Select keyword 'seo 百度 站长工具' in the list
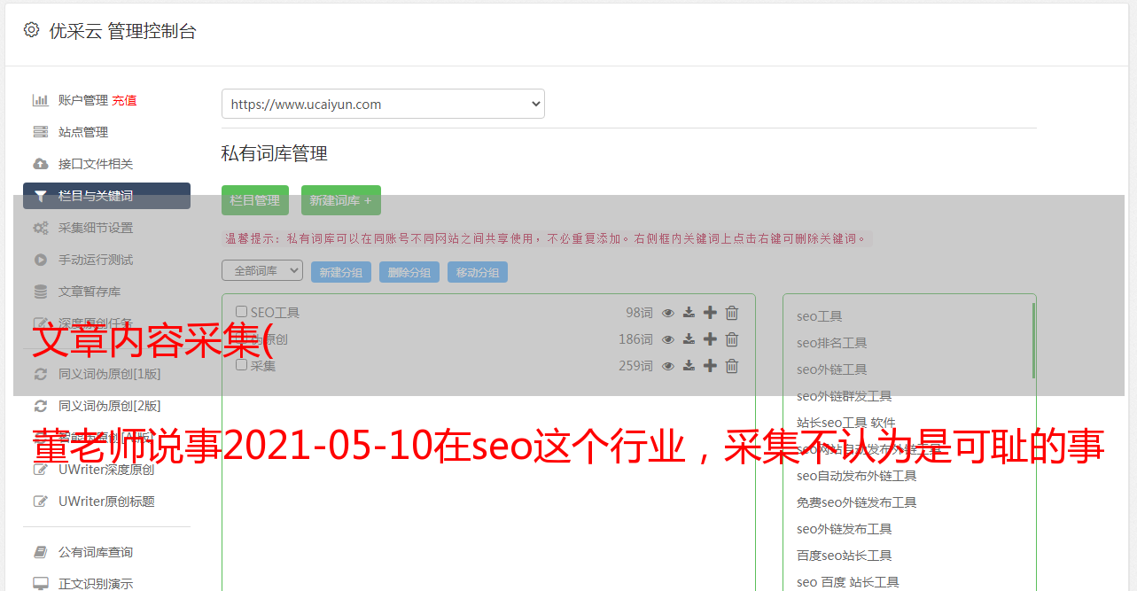Screen dimensions: 1137x591 point(848,582)
